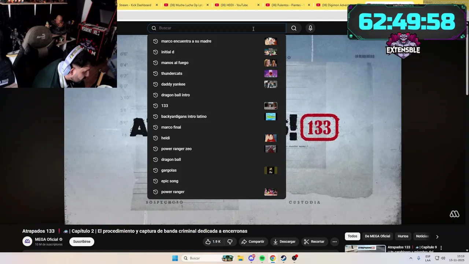Open volume control in system tray
Viewport: 469px width, 264px height.
click(443, 258)
